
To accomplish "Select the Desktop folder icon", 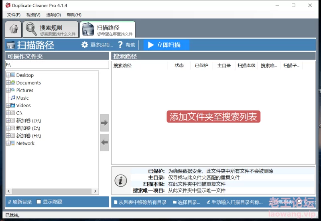I will coord(13,75).
